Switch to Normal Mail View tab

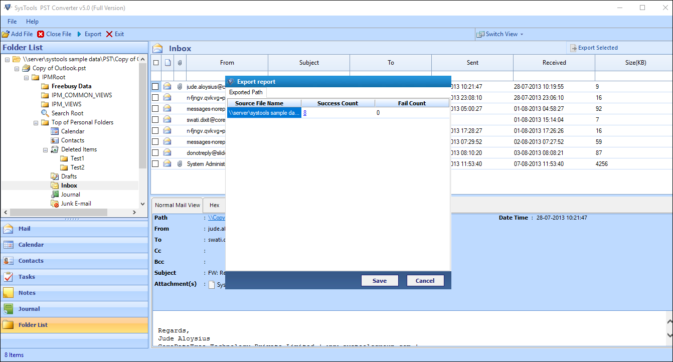click(177, 205)
